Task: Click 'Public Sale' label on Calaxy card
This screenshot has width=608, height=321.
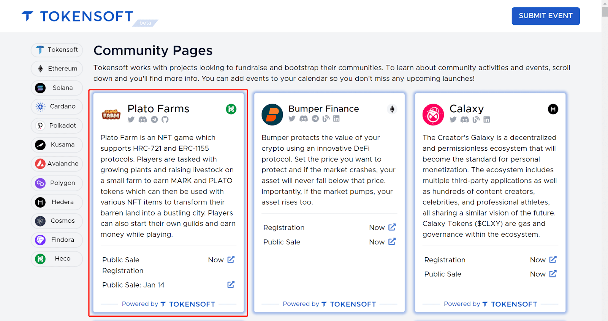Action: (443, 274)
